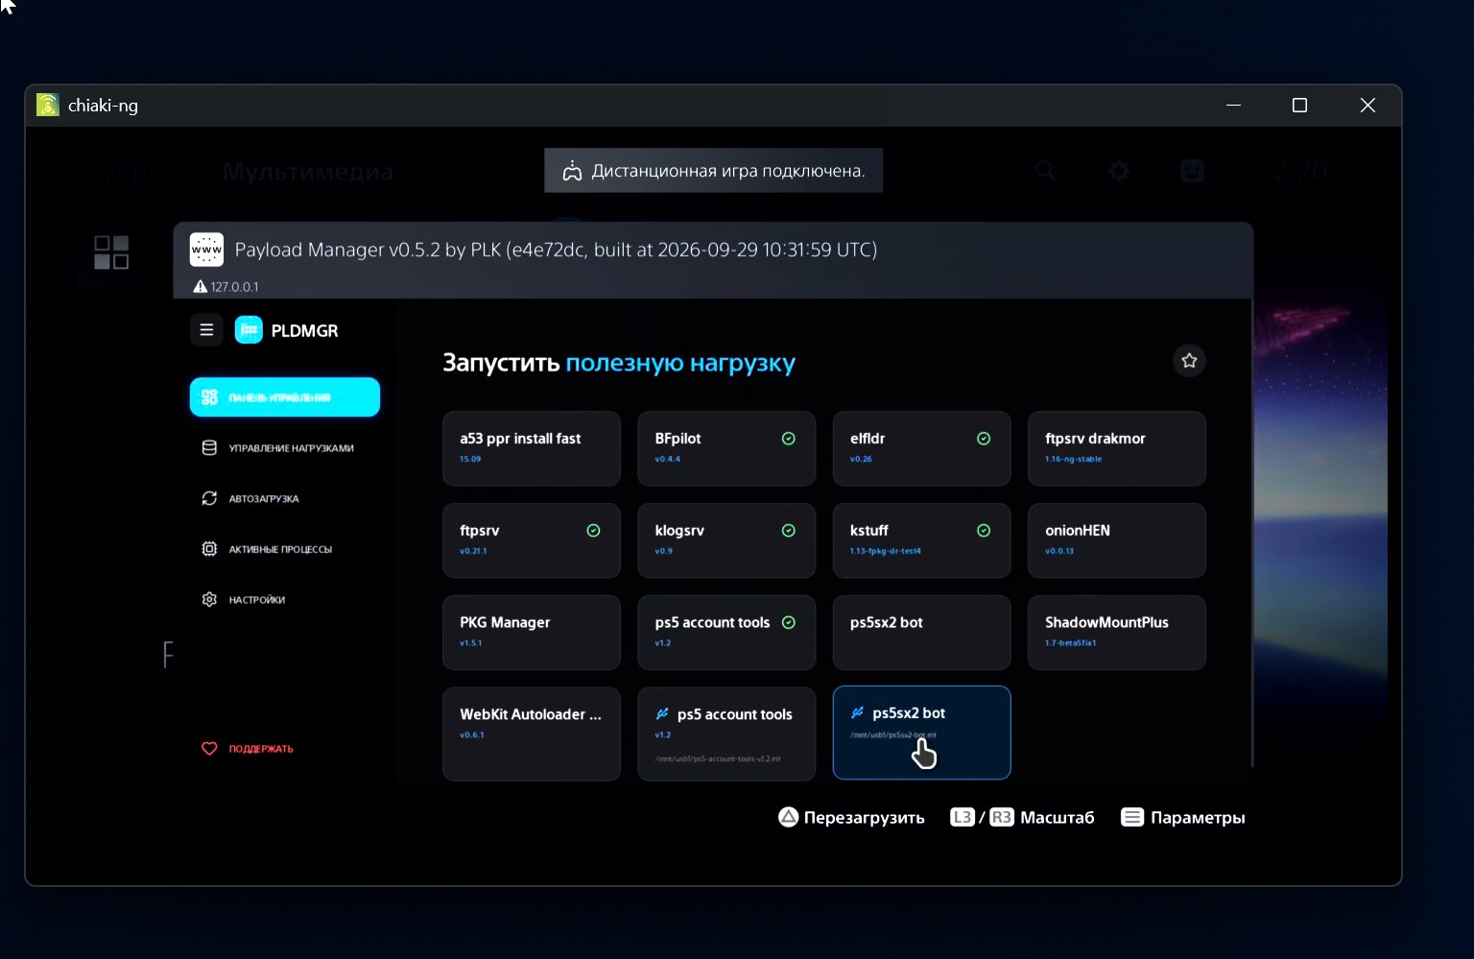Click the warning triangle next to 127.0.0.1
The image size is (1474, 959).
coord(201,286)
